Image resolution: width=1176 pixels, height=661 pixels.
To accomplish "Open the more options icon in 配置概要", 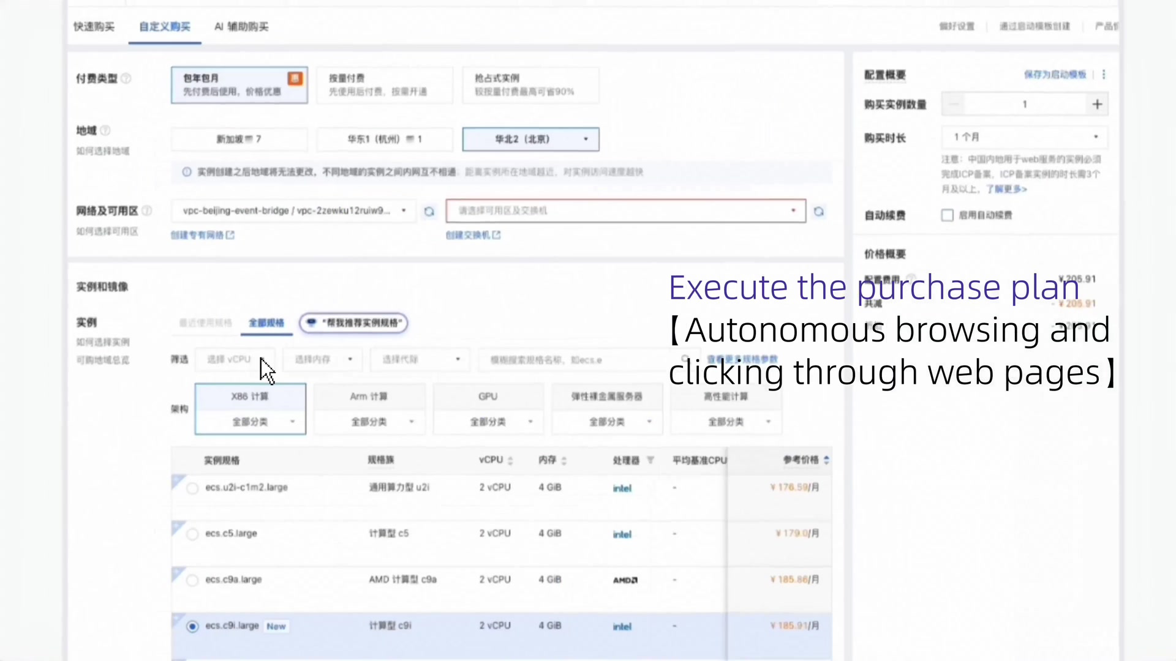I will [1104, 75].
